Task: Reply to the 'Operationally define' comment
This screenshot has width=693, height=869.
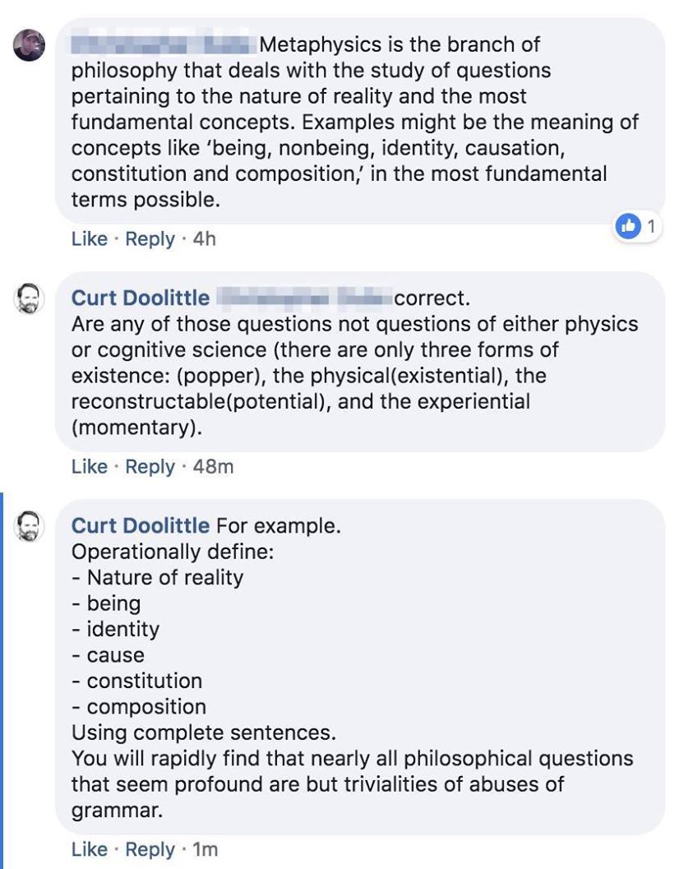Action: click(150, 849)
